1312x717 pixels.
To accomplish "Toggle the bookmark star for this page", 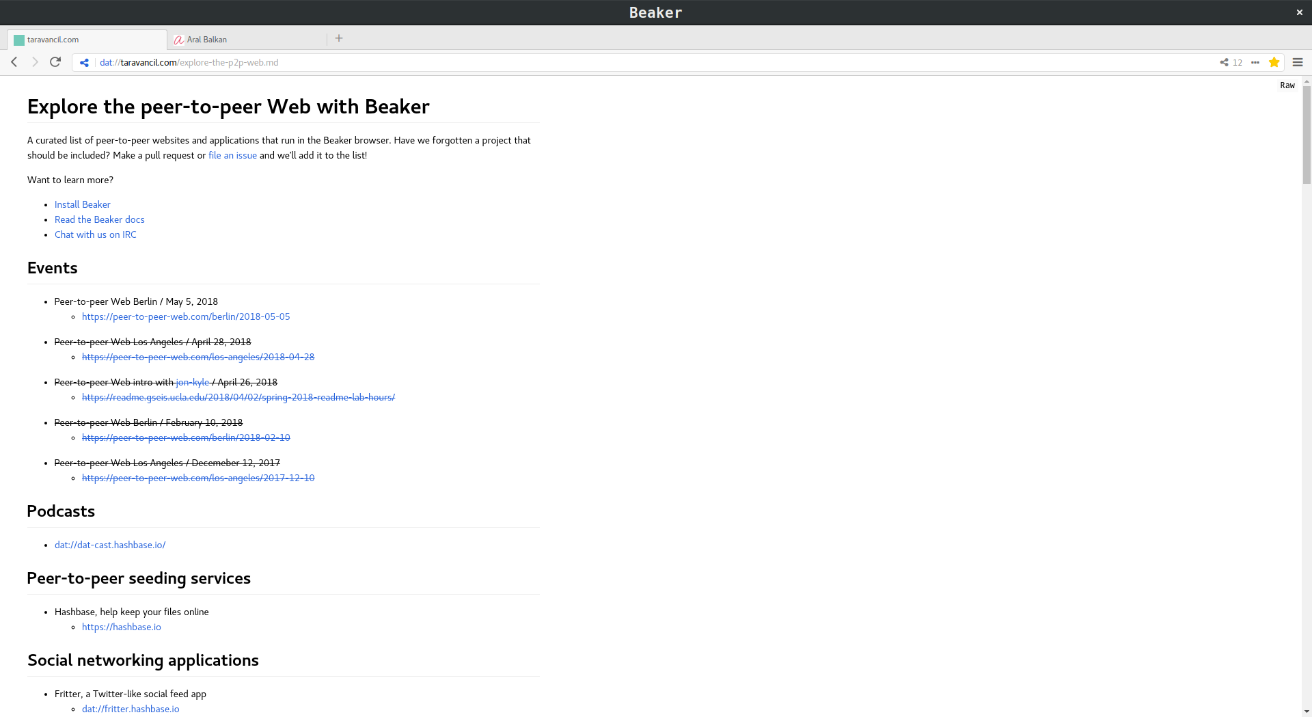I will (1275, 62).
